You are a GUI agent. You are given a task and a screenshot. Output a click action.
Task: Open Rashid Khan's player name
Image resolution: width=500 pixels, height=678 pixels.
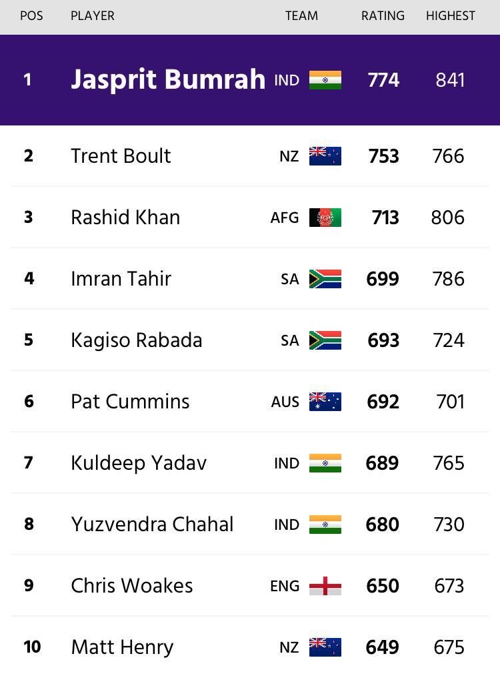pos(125,218)
